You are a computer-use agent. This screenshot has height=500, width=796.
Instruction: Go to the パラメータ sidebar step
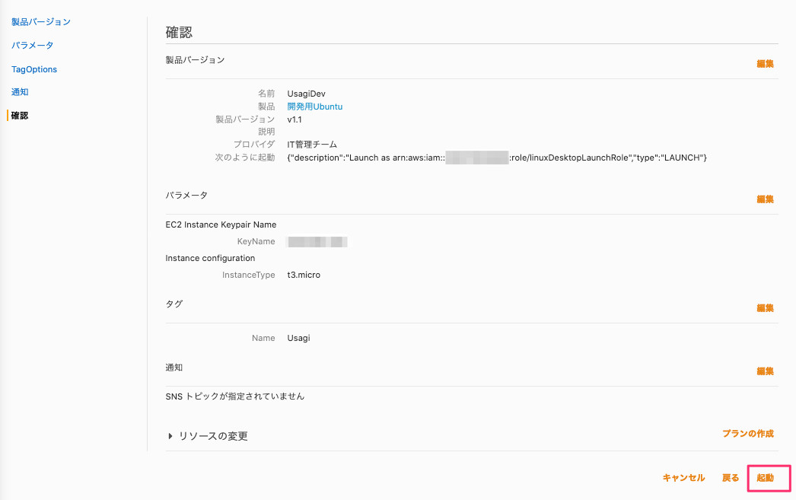coord(33,45)
